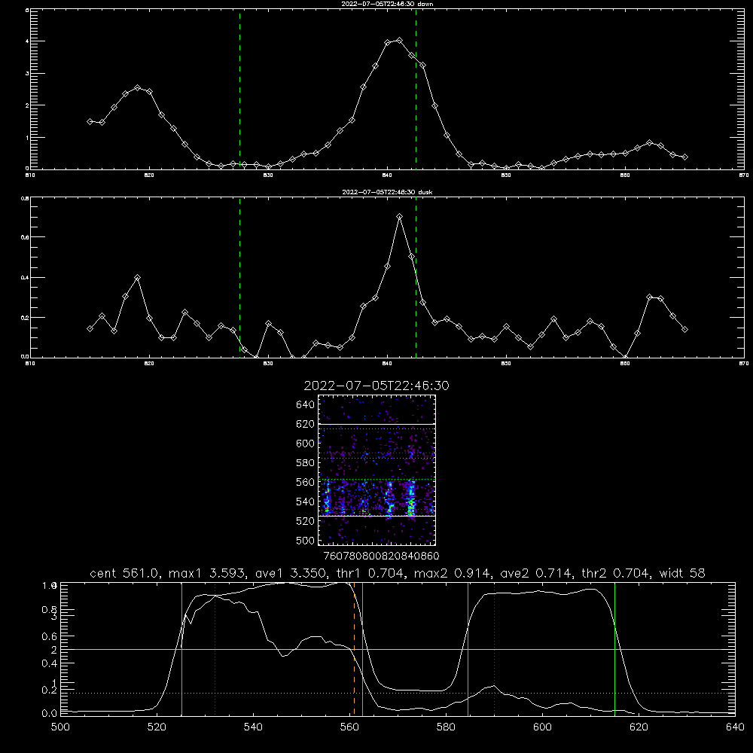
Task: Click the 560 label on spectrogram y-axis
Action: pyautogui.click(x=306, y=482)
